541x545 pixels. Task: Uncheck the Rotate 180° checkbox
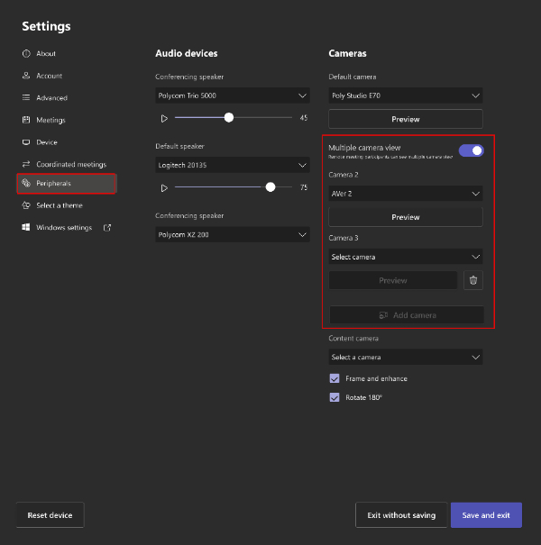pos(335,397)
